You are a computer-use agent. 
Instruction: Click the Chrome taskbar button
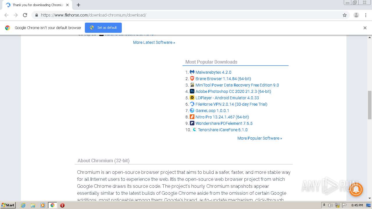tap(52, 205)
